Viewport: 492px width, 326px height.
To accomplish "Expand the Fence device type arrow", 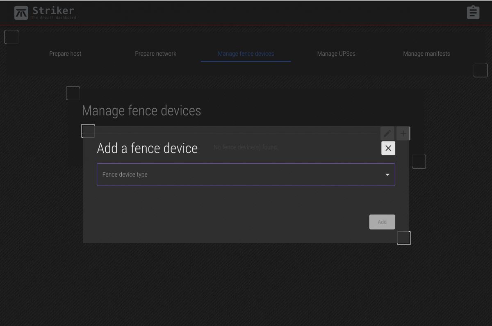I will [387, 175].
